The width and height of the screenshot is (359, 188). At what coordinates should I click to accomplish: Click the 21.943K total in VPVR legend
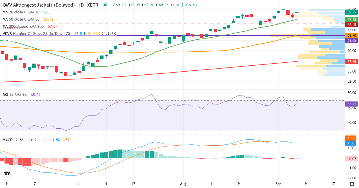click(x=109, y=34)
